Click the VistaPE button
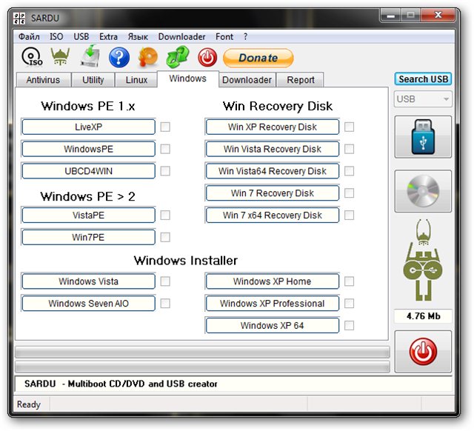Screen dimensions: 474x431 [89, 215]
